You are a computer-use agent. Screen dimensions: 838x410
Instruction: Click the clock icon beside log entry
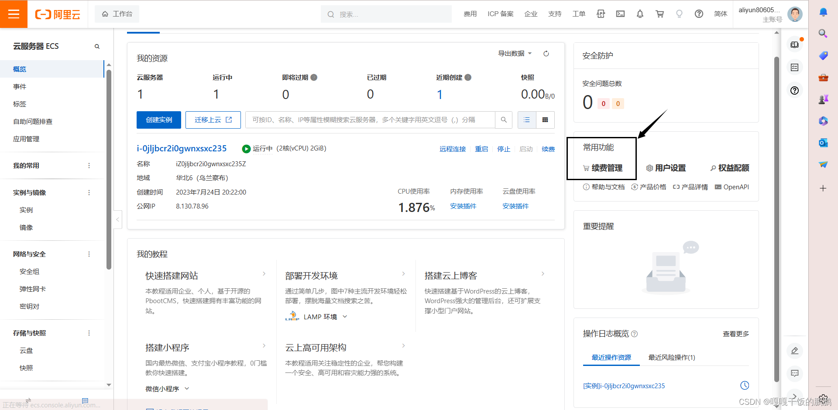coord(745,385)
